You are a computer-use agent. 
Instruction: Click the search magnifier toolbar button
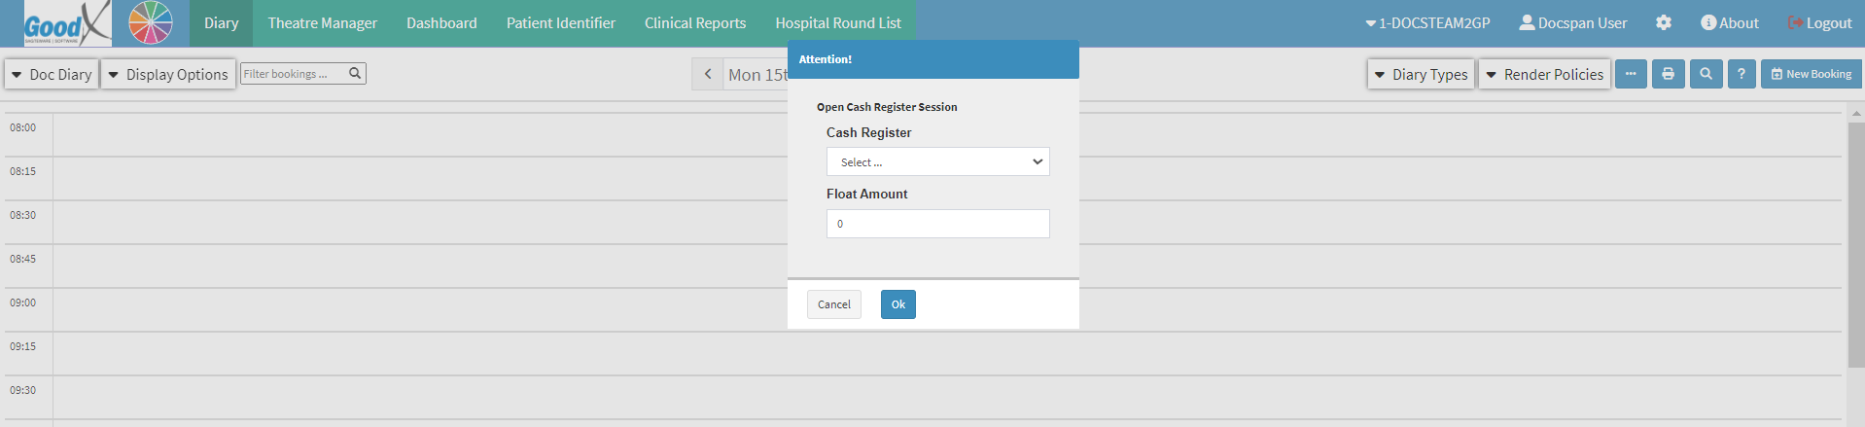(1706, 74)
